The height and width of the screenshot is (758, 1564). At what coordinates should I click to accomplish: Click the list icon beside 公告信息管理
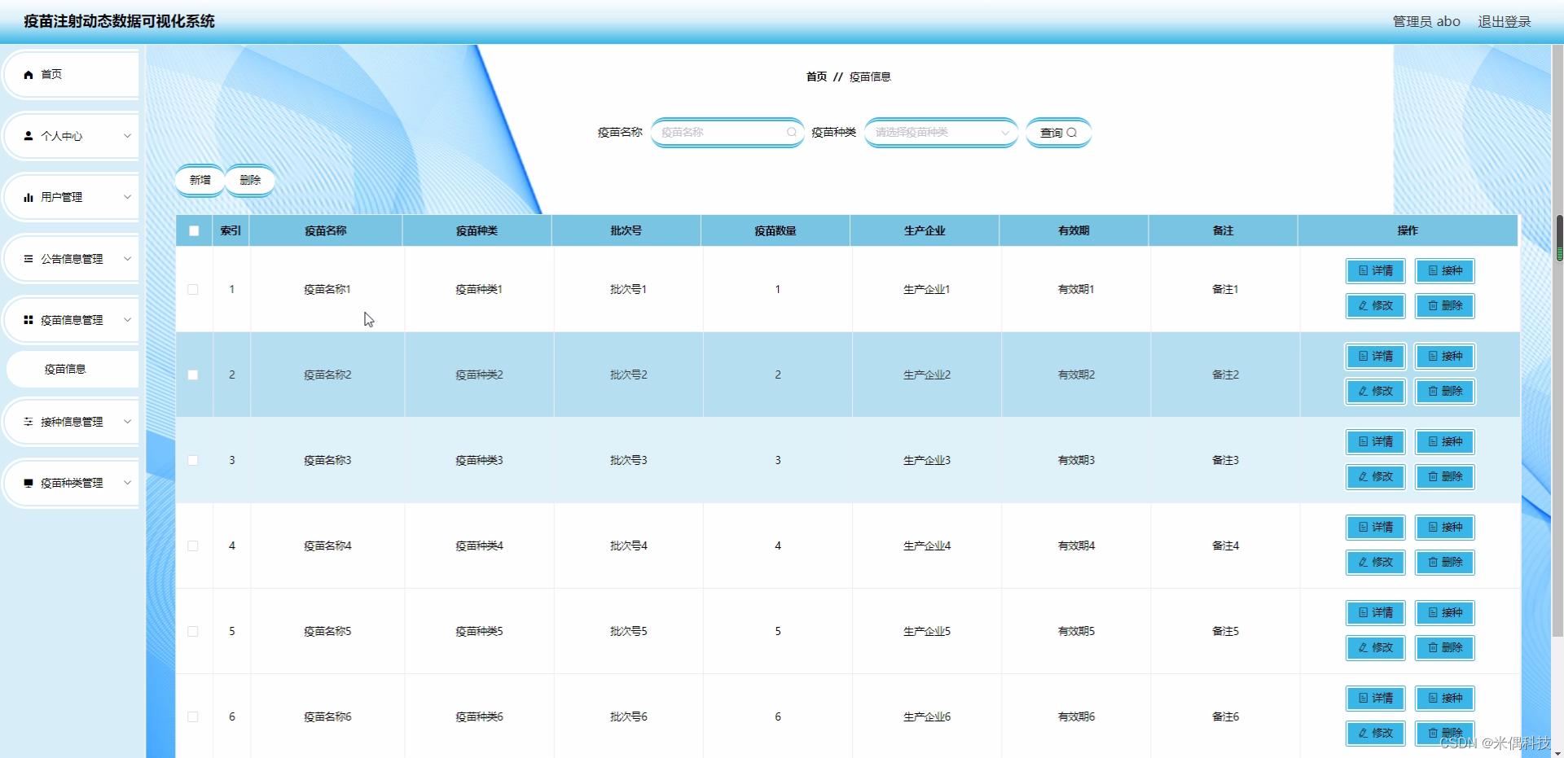[28, 258]
